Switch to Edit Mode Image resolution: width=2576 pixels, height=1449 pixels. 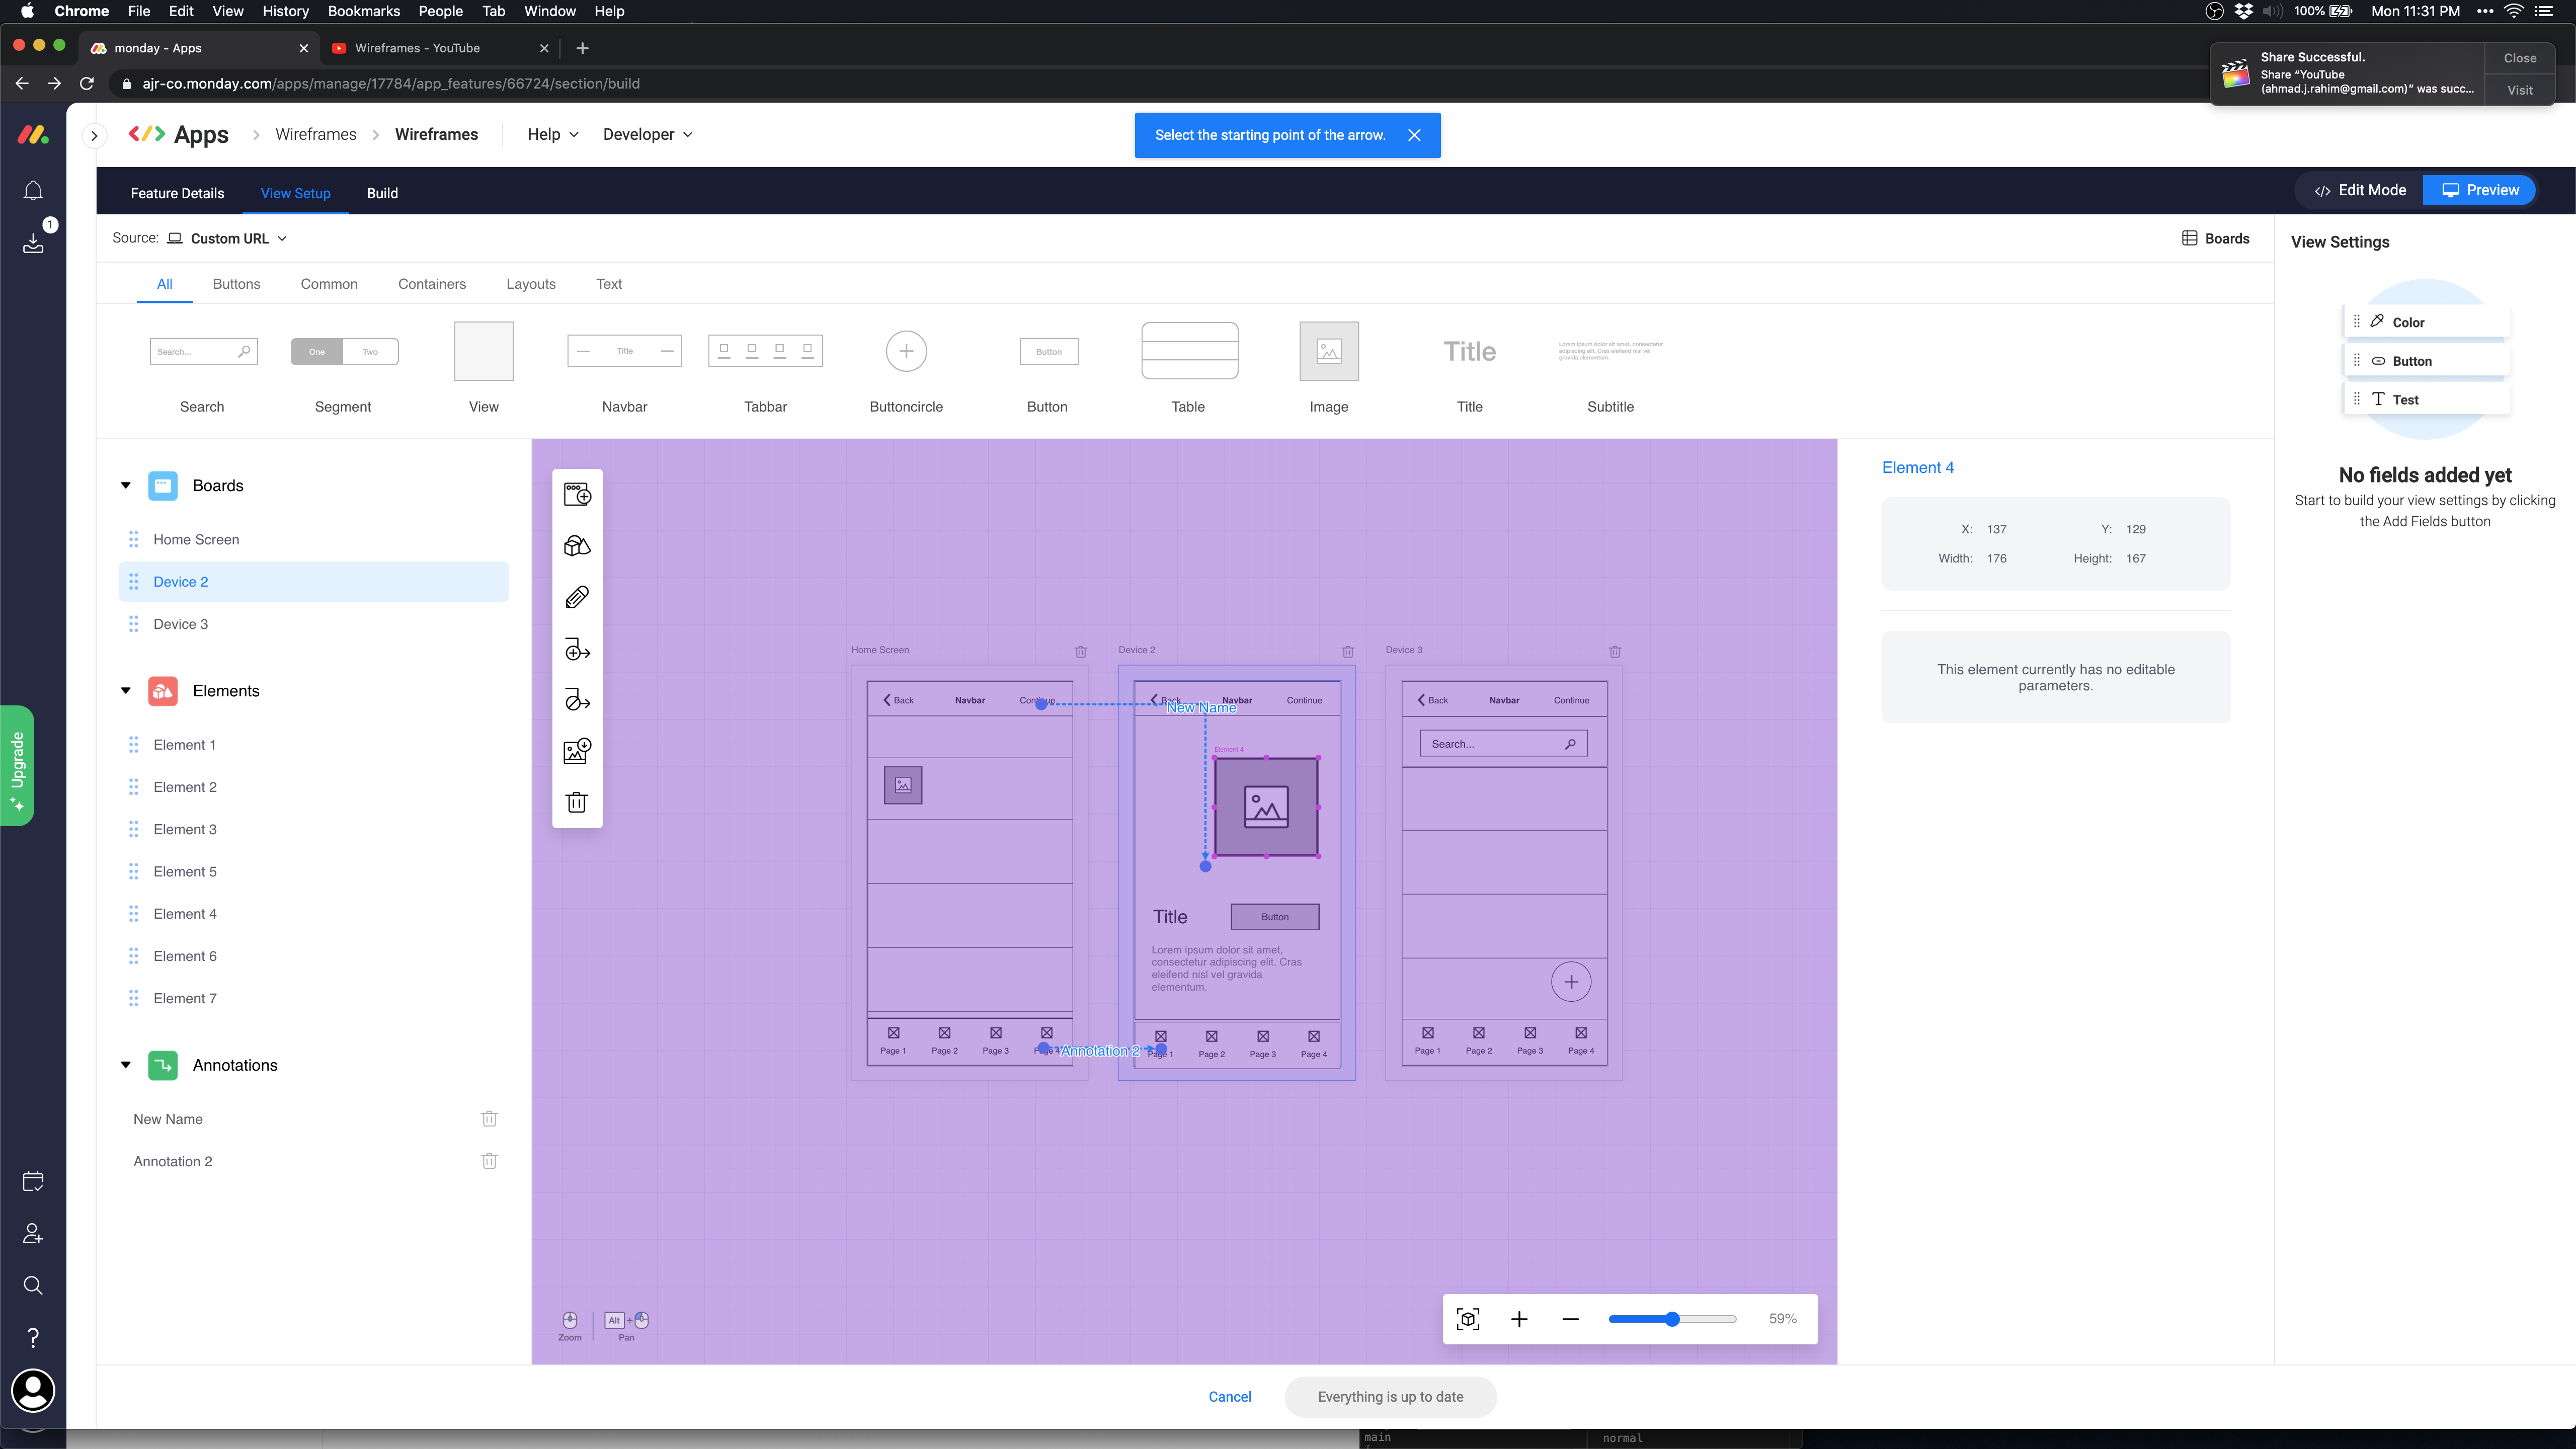tap(2360, 190)
